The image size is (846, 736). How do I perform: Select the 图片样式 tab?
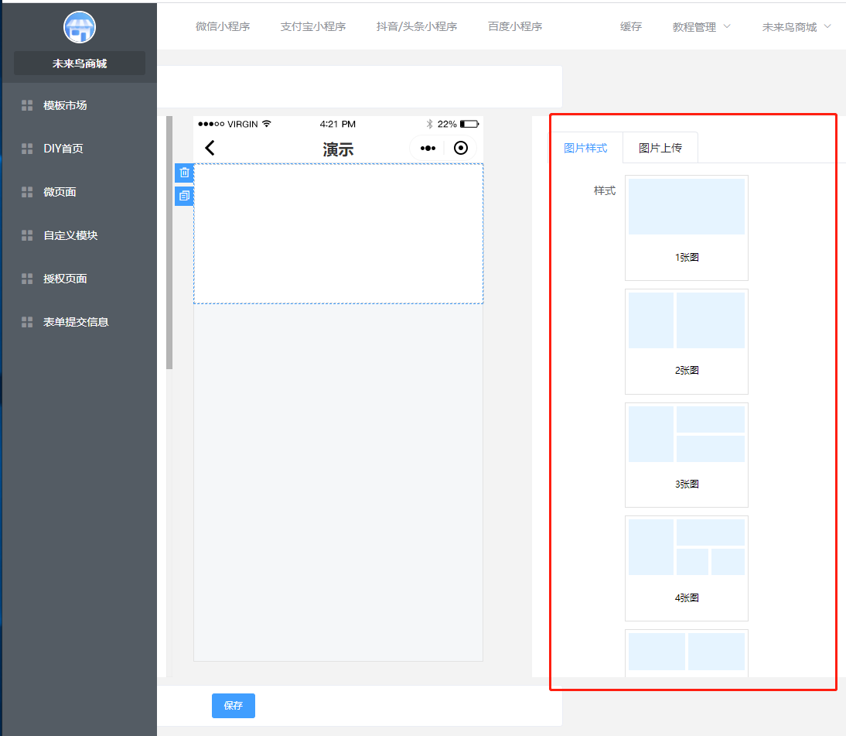pyautogui.click(x=585, y=148)
